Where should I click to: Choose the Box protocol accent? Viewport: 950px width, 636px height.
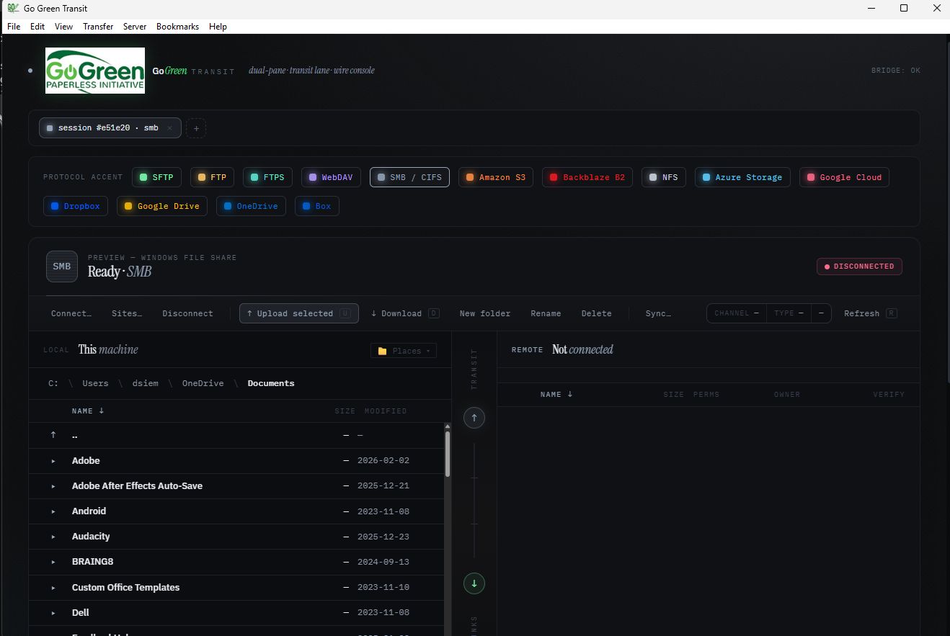point(317,206)
